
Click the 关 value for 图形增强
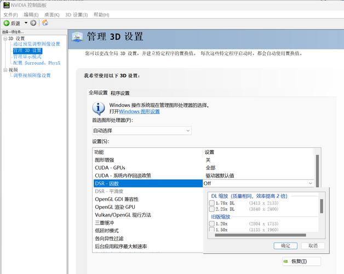tap(208, 160)
